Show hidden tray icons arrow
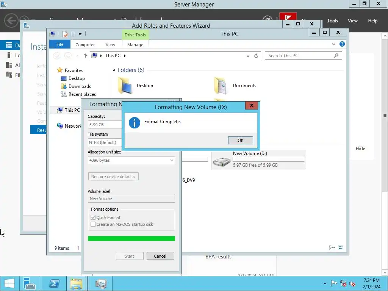 tap(325, 283)
